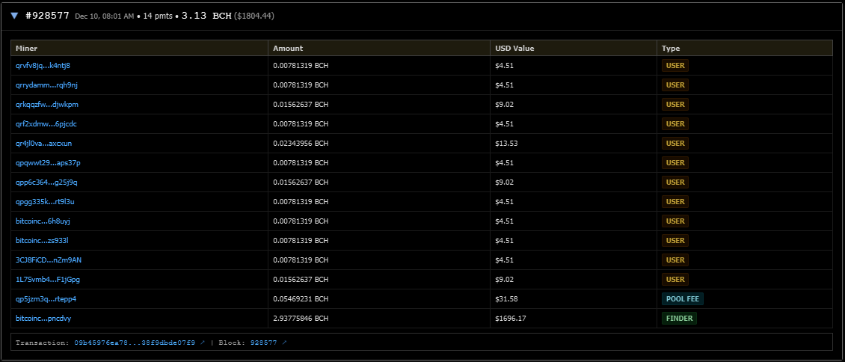Click the Amount column header
This screenshot has height=362, width=845.
379,49
